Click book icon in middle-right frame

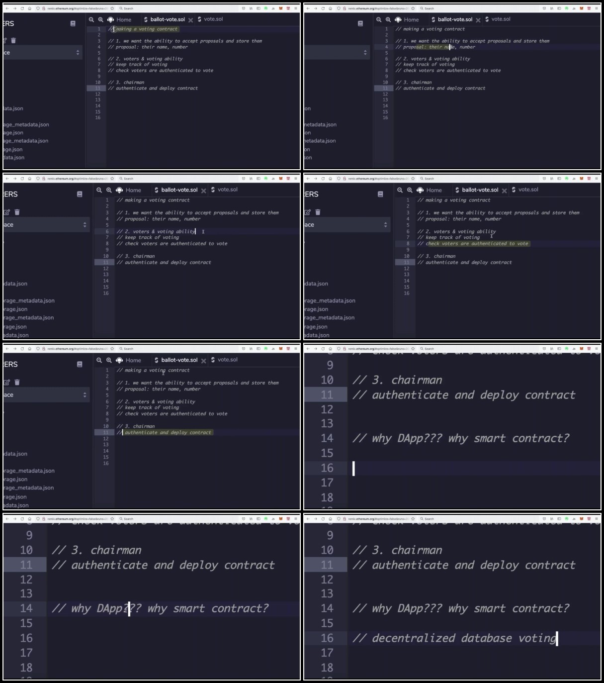point(380,194)
